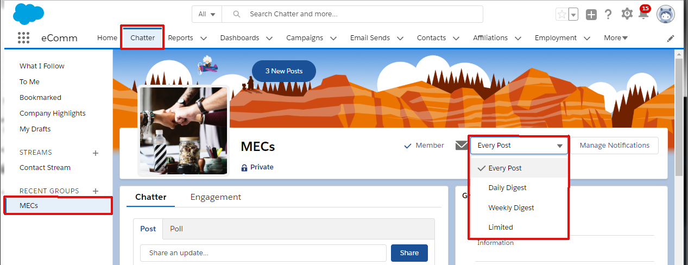The height and width of the screenshot is (265, 688).
Task: Click the Share an update field
Action: pos(263,253)
